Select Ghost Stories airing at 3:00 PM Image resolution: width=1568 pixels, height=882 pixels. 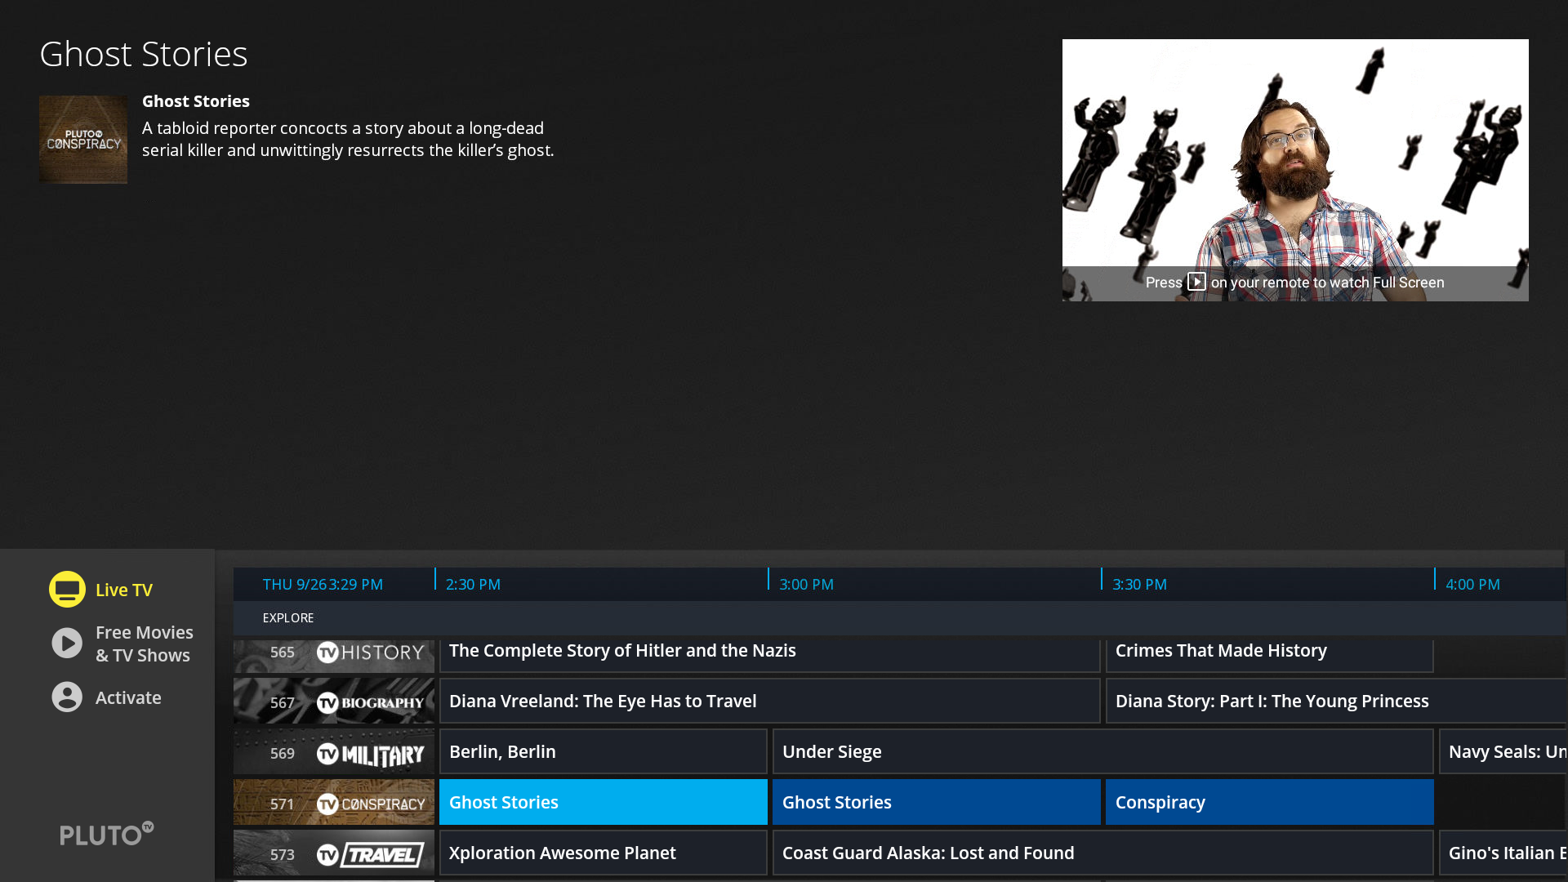[x=937, y=802]
